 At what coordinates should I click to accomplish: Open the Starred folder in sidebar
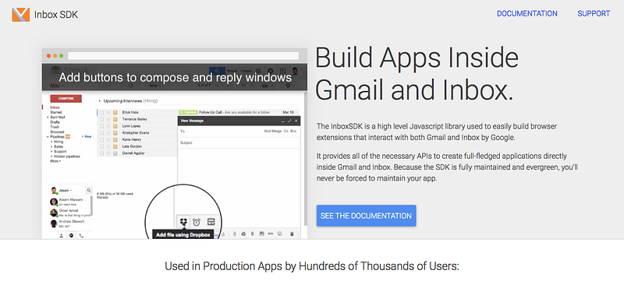[x=56, y=112]
